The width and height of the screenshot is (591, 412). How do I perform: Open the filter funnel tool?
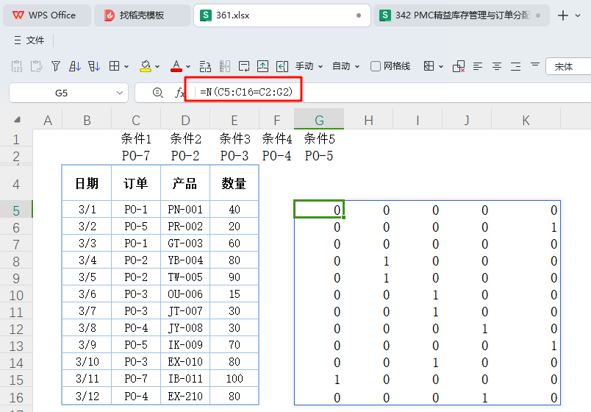pyautogui.click(x=56, y=66)
